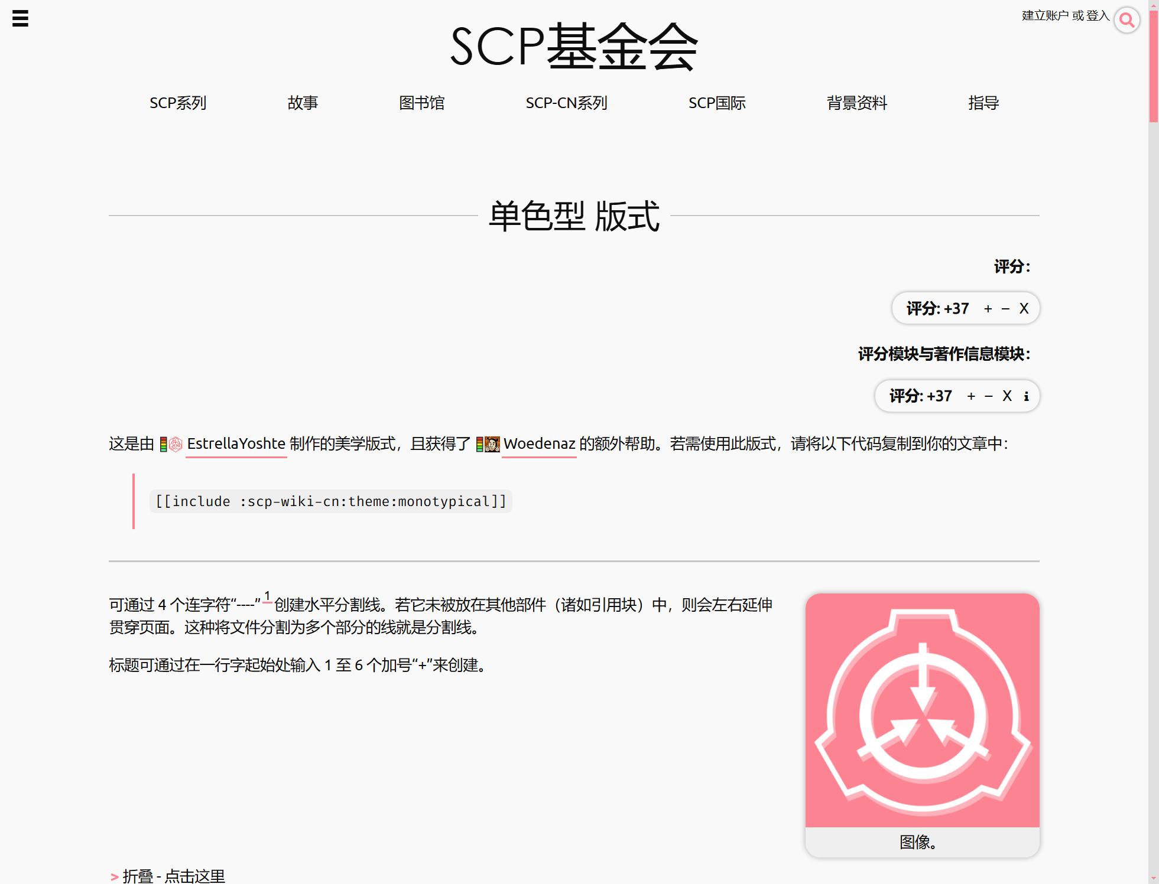Click the pink SCP logo image
This screenshot has height=884, width=1159.
tap(922, 710)
